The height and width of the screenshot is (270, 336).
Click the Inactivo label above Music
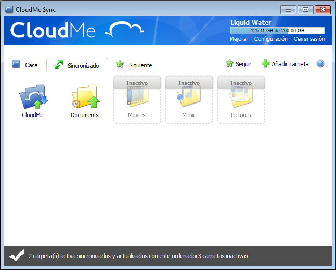click(x=189, y=83)
